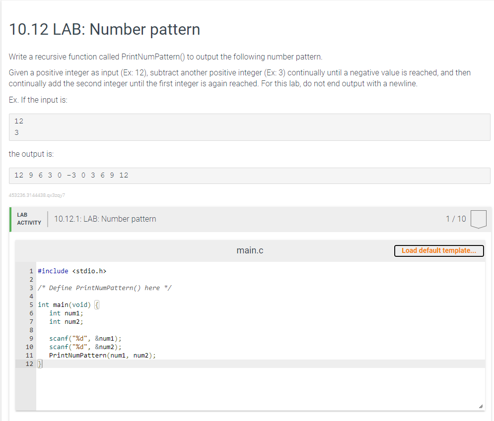
Task: Click the Load default template button
Action: pos(438,250)
